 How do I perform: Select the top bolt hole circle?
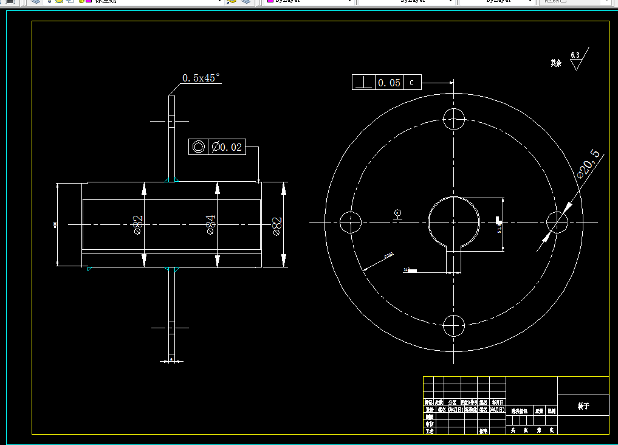click(x=454, y=119)
